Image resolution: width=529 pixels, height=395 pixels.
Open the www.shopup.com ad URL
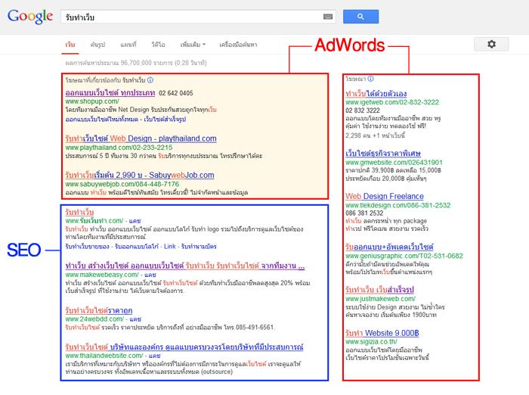click(x=92, y=101)
